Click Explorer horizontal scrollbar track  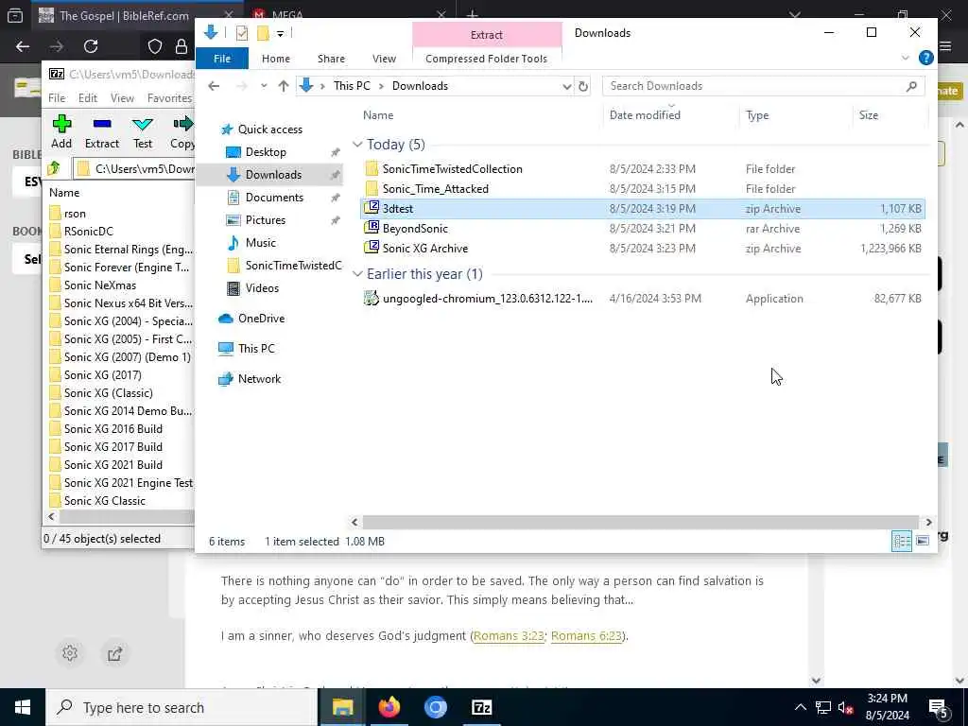click(x=641, y=522)
